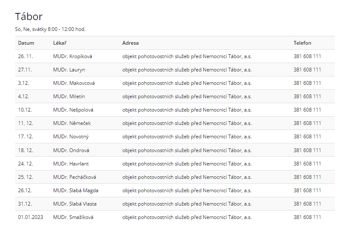The height and width of the screenshot is (234, 349).
Task: Click the phone number in MUDr. Nešpolová's row
Action: [x=307, y=110]
